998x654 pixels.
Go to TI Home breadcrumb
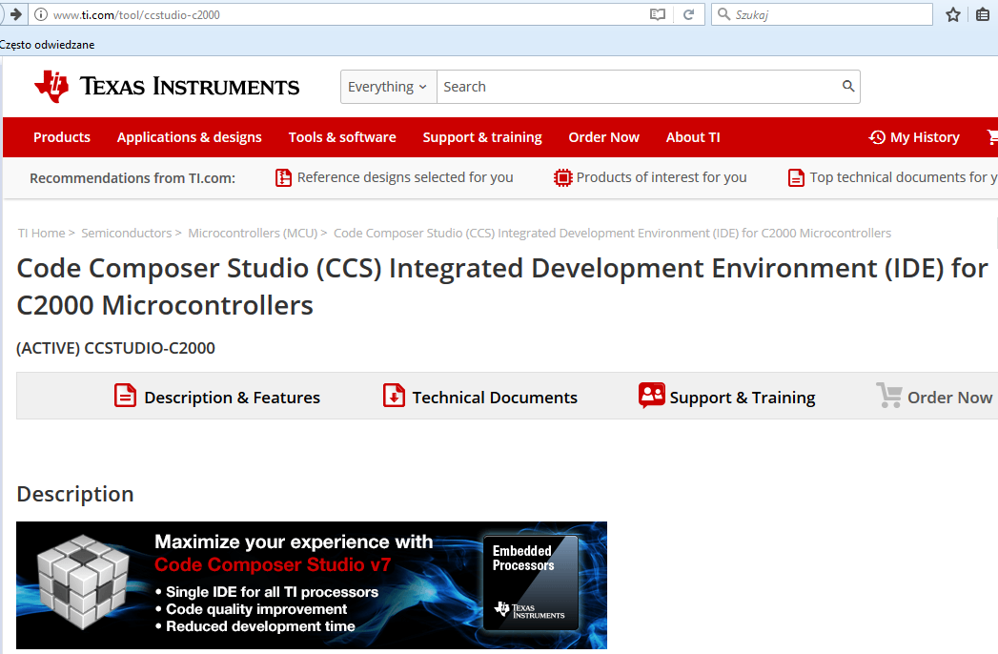[x=41, y=233]
